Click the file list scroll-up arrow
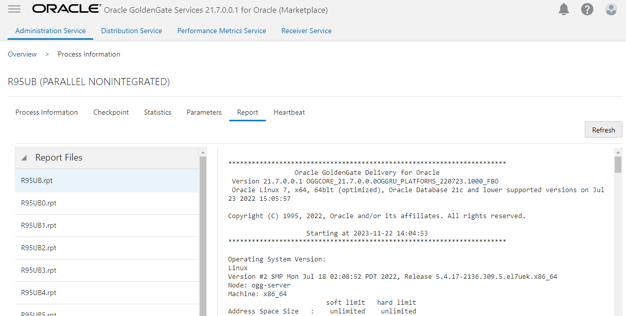This screenshot has width=626, height=316. click(203, 152)
